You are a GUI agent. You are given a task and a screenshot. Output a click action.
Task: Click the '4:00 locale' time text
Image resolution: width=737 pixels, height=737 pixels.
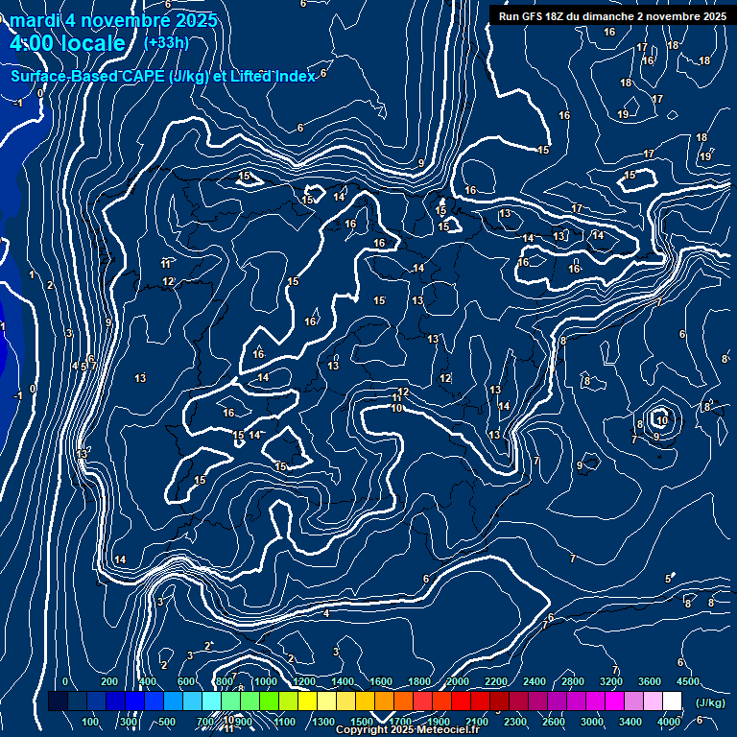(67, 44)
